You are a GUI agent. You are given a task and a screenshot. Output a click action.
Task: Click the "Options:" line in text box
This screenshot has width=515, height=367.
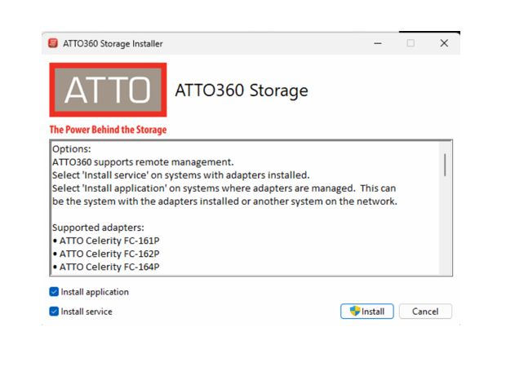[x=72, y=149]
